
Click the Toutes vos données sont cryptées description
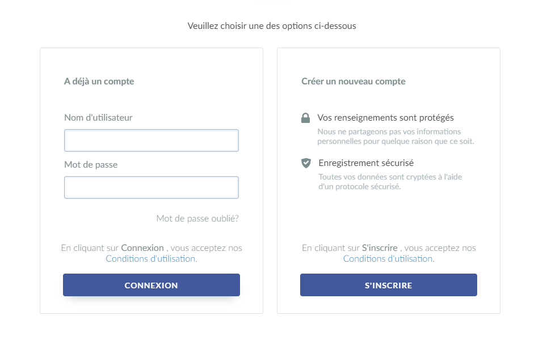click(390, 182)
